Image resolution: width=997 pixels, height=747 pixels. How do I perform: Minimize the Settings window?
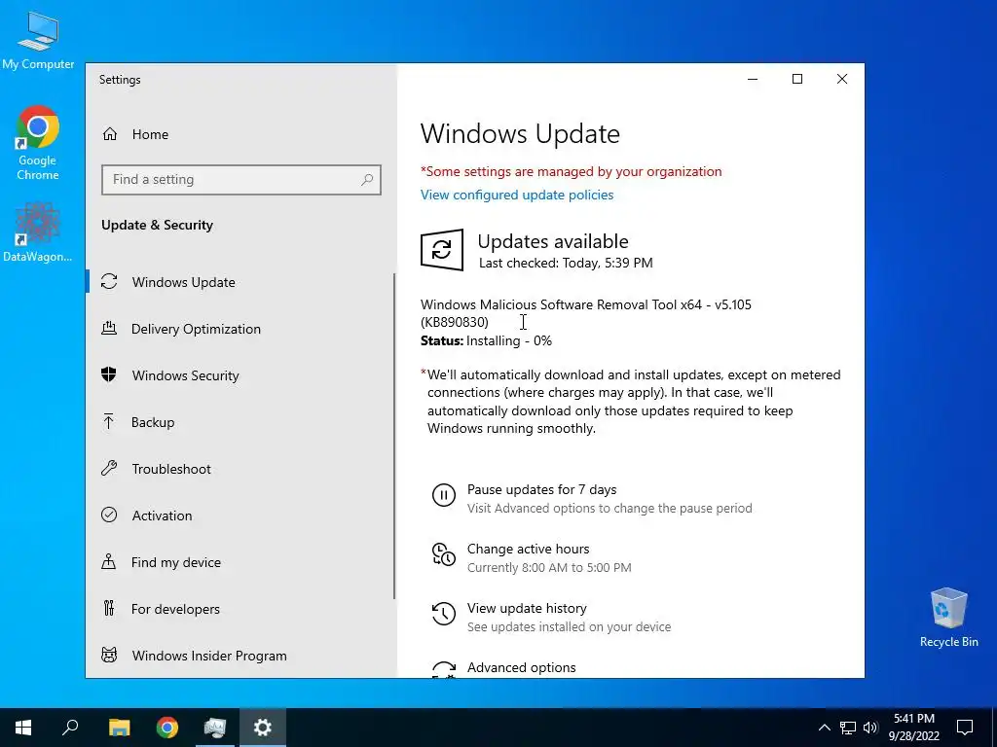coord(753,79)
